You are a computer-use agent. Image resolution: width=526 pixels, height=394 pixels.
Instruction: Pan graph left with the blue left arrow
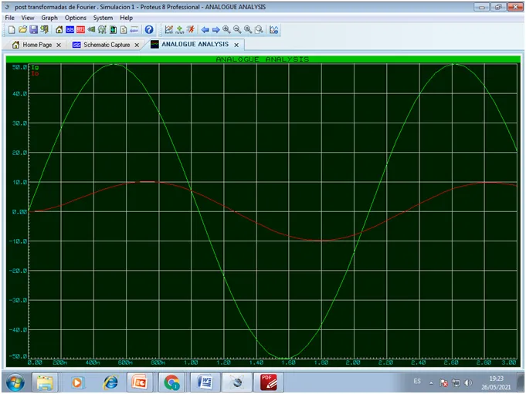click(205, 30)
